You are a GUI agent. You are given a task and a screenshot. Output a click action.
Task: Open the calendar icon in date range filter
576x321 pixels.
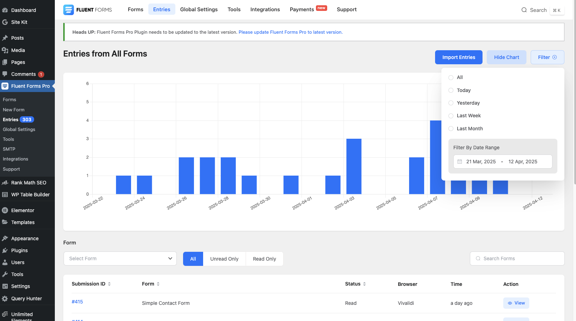(x=460, y=162)
